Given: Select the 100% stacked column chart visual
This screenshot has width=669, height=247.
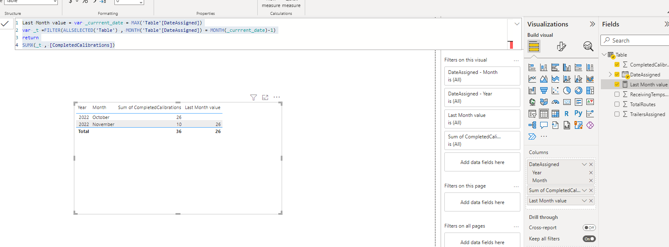Looking at the screenshot, I should tap(590, 67).
